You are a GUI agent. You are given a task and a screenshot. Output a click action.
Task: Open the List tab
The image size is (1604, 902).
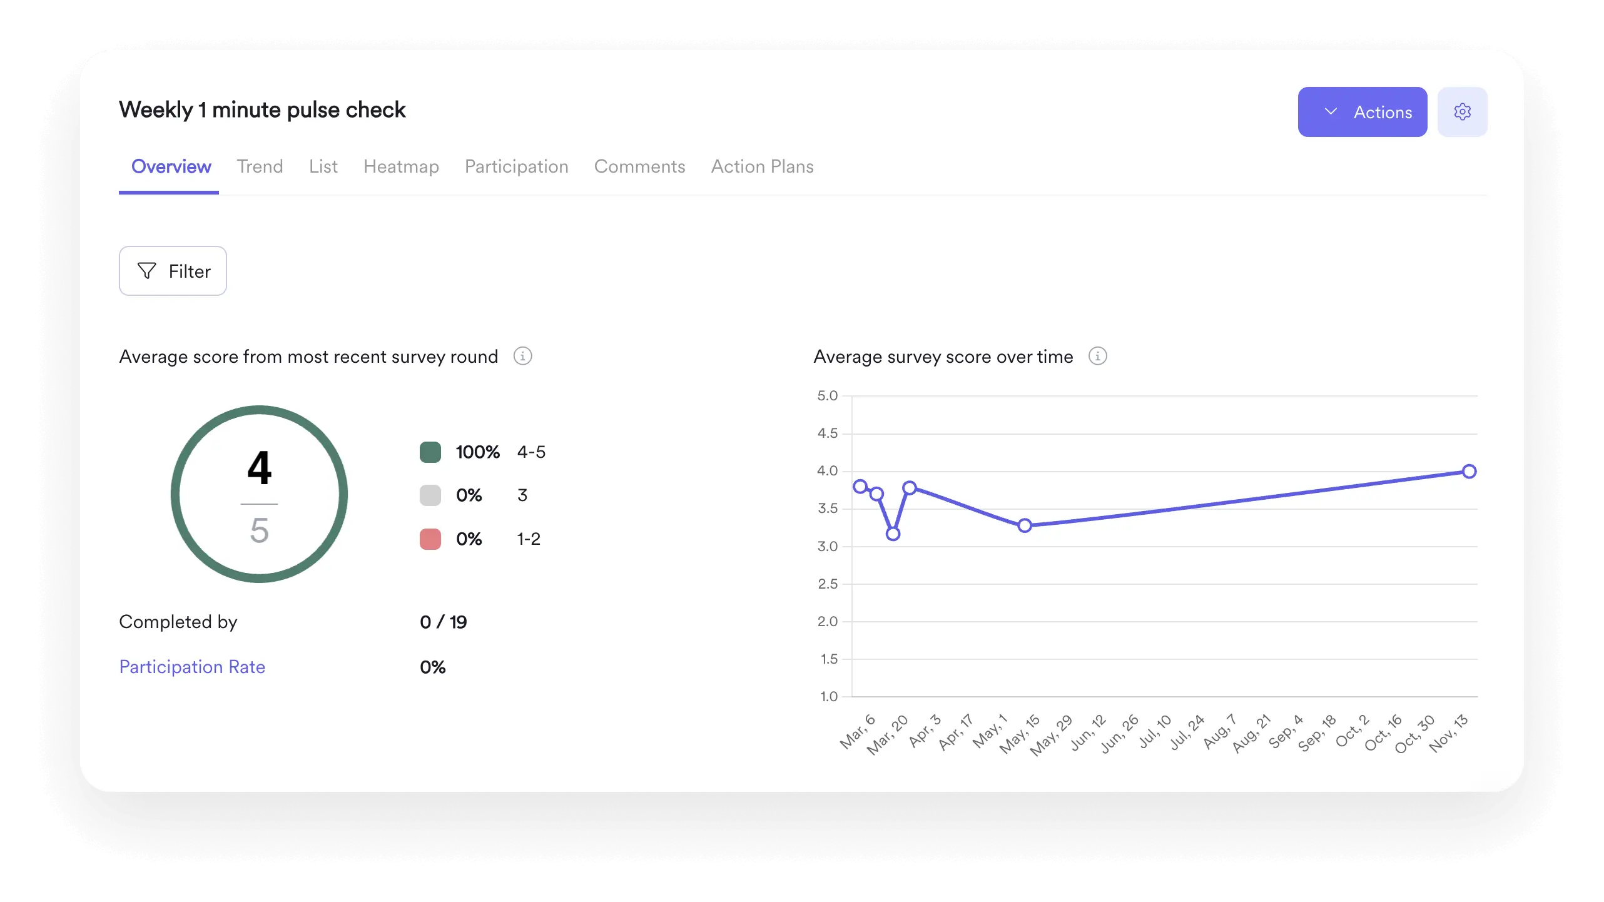pos(323,166)
